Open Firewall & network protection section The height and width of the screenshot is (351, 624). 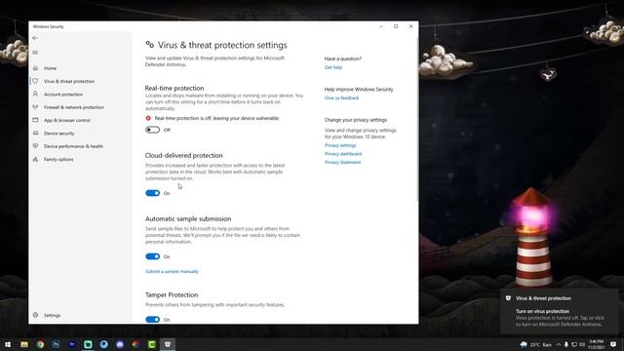click(x=74, y=107)
